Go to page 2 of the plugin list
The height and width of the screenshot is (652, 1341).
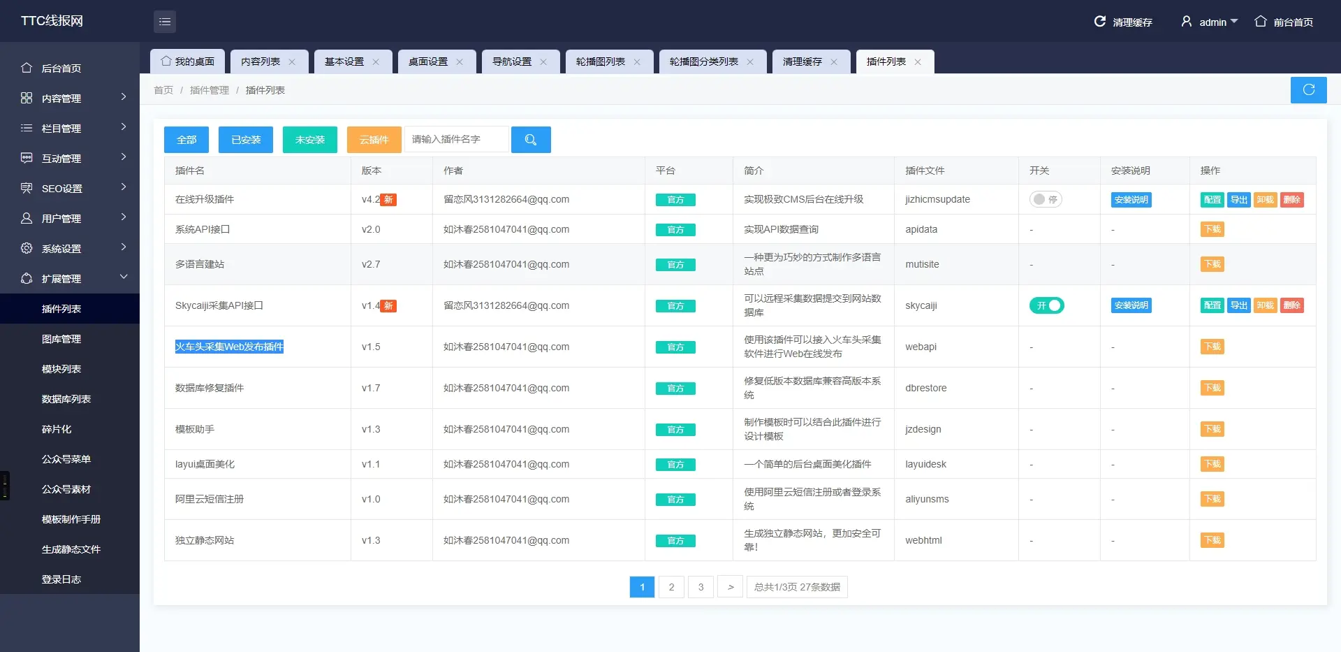tap(671, 587)
